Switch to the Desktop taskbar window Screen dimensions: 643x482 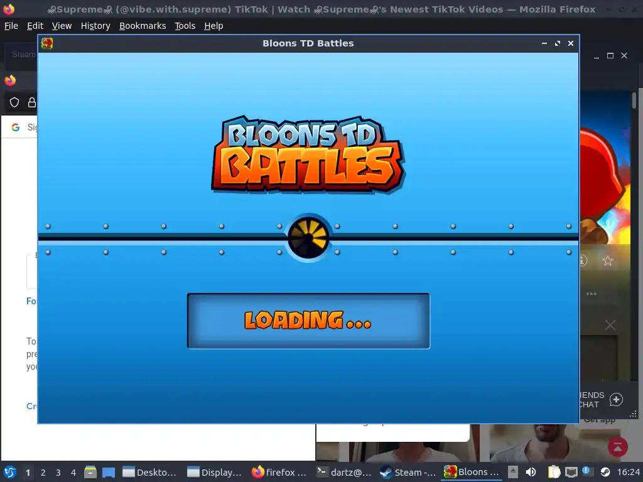click(x=149, y=472)
